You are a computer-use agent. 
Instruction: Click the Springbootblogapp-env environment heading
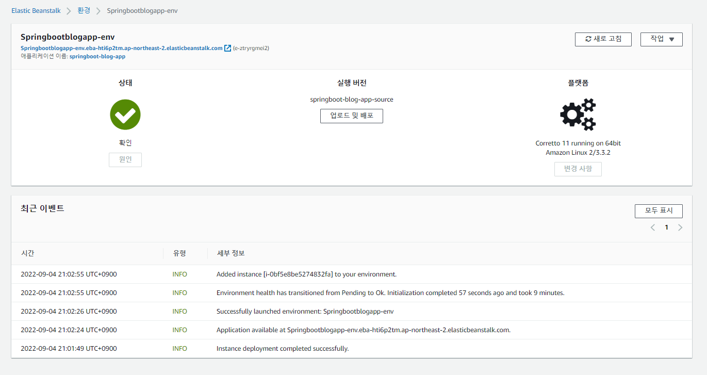pyautogui.click(x=68, y=37)
